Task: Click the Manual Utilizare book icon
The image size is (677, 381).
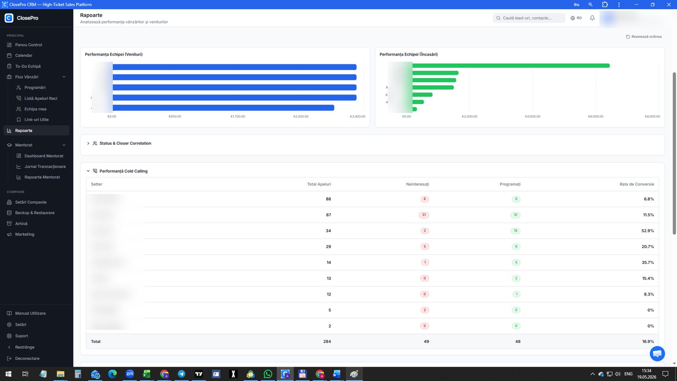Action: [9, 313]
